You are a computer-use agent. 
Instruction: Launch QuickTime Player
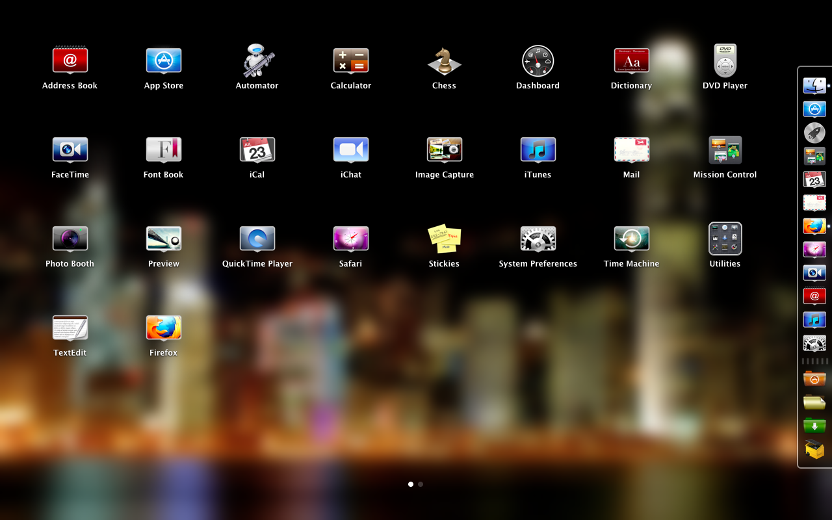point(257,239)
